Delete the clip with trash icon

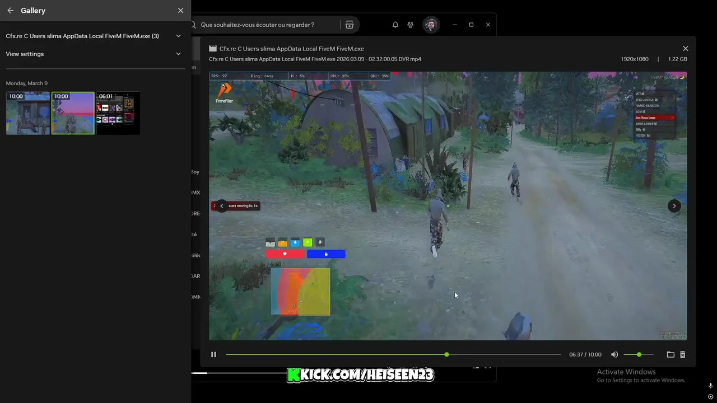pyautogui.click(x=683, y=354)
